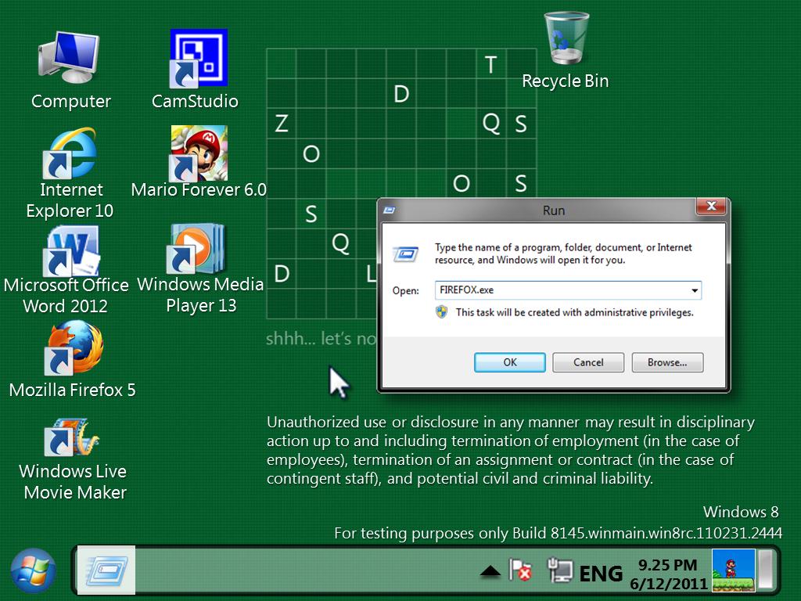This screenshot has height=601, width=801.
Task: Browse for a program to run
Action: pos(667,362)
